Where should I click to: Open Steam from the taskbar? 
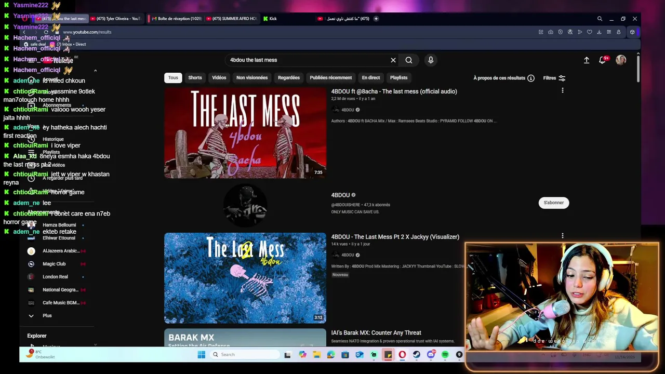pos(417,355)
